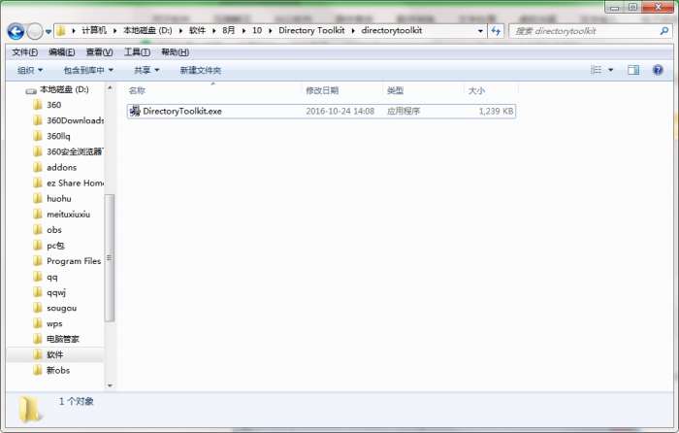Open help via the blue question icon
Viewport: 679px width, 433px height.
tap(658, 70)
